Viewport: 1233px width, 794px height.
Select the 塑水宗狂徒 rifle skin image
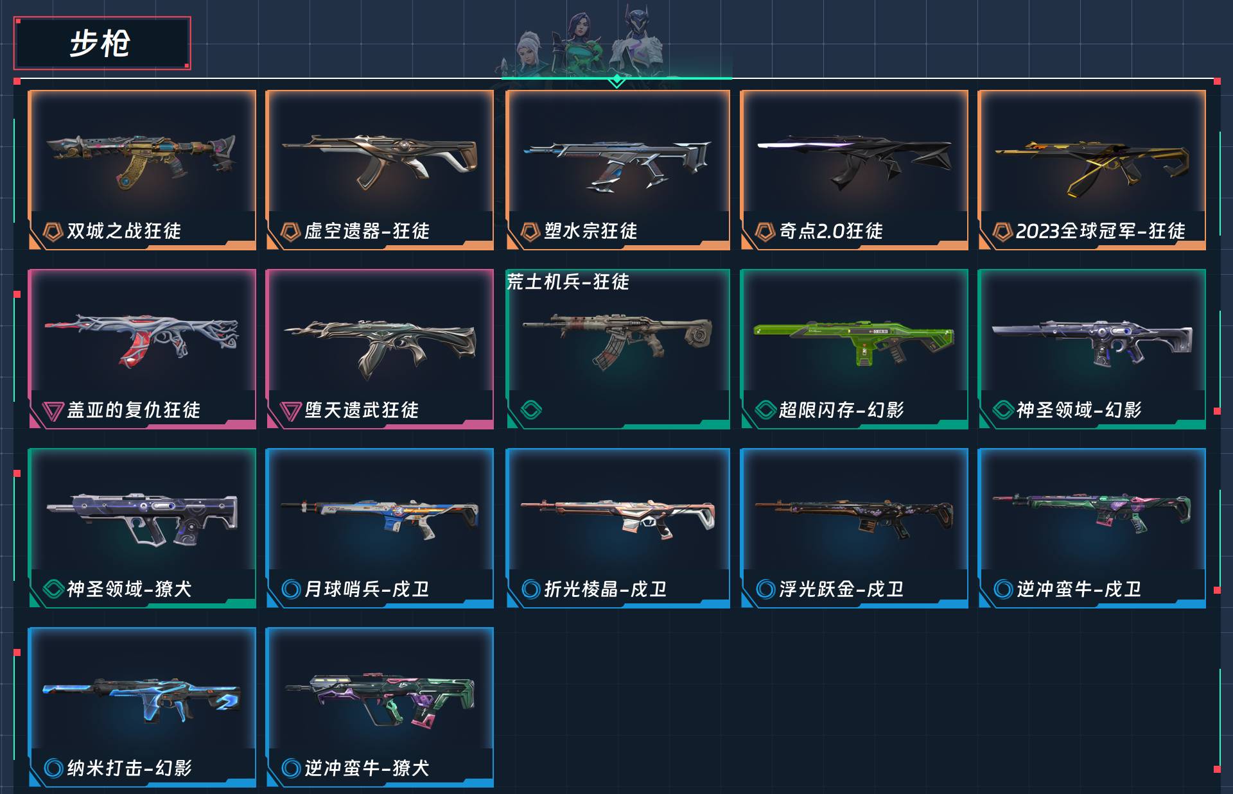click(618, 166)
